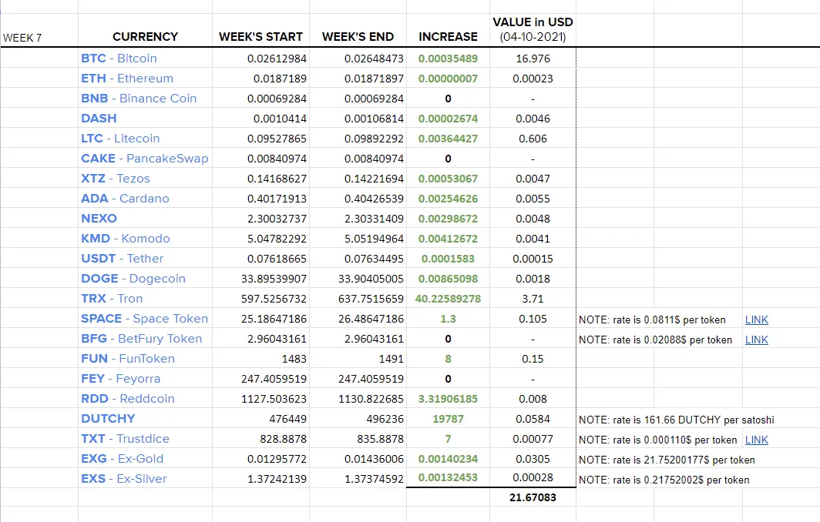The height and width of the screenshot is (522, 820).
Task: Open the LINK in BetFury Token row
Action: pos(756,340)
